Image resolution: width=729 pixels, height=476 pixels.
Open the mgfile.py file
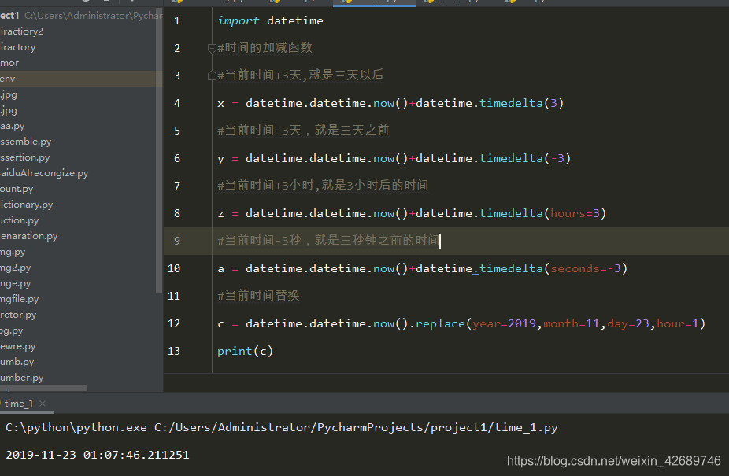click(20, 299)
